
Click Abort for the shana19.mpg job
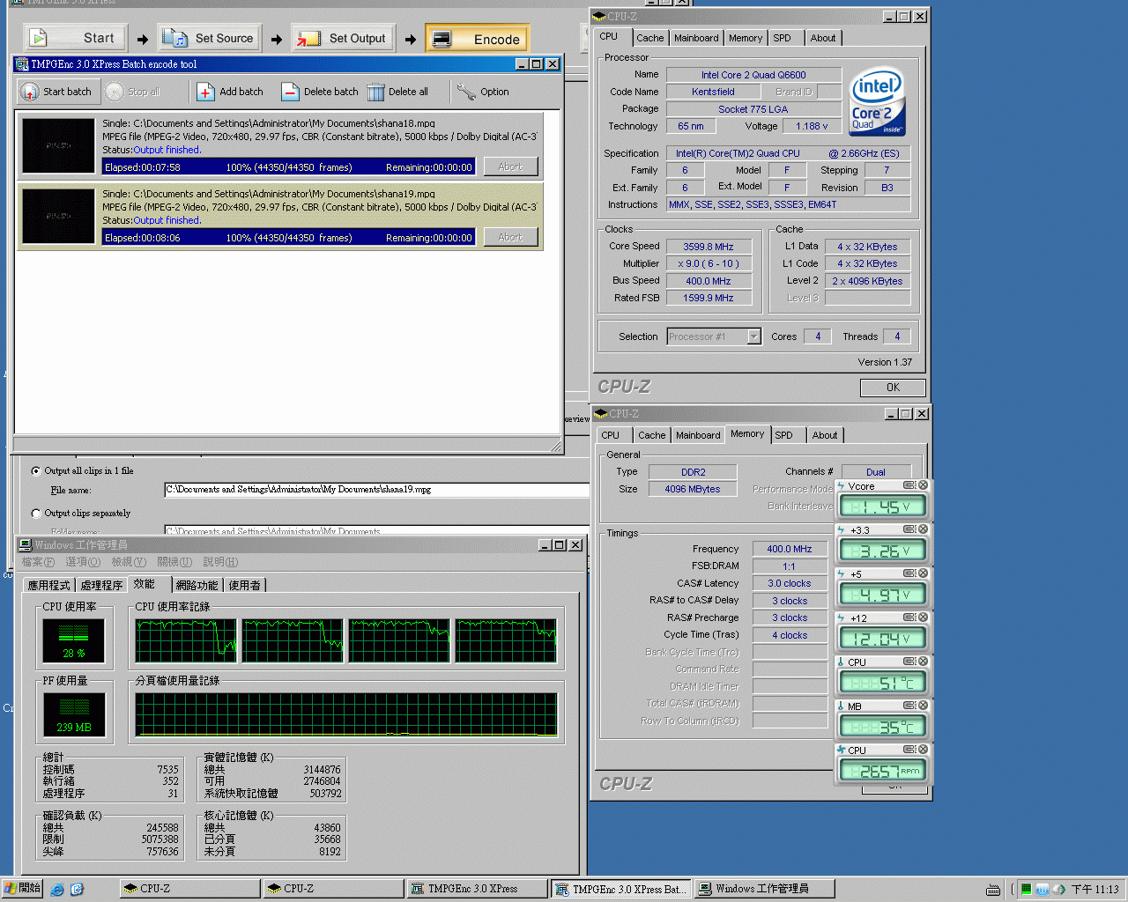510,238
